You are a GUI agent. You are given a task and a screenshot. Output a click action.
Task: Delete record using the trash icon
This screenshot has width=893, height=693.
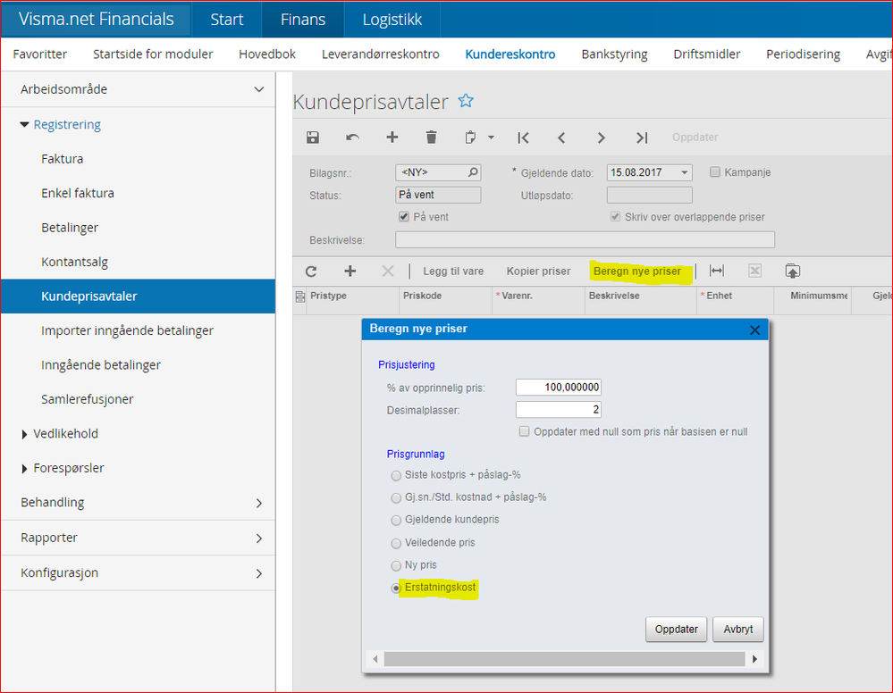431,138
